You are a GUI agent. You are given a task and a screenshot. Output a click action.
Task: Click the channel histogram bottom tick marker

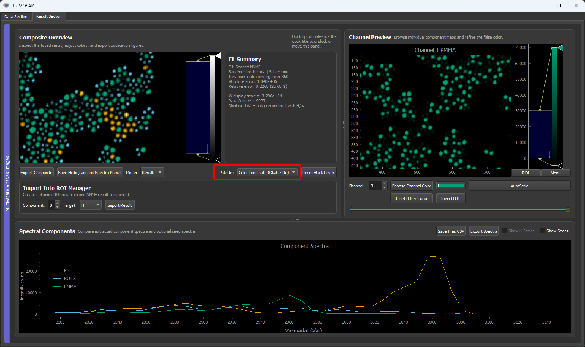560,166
